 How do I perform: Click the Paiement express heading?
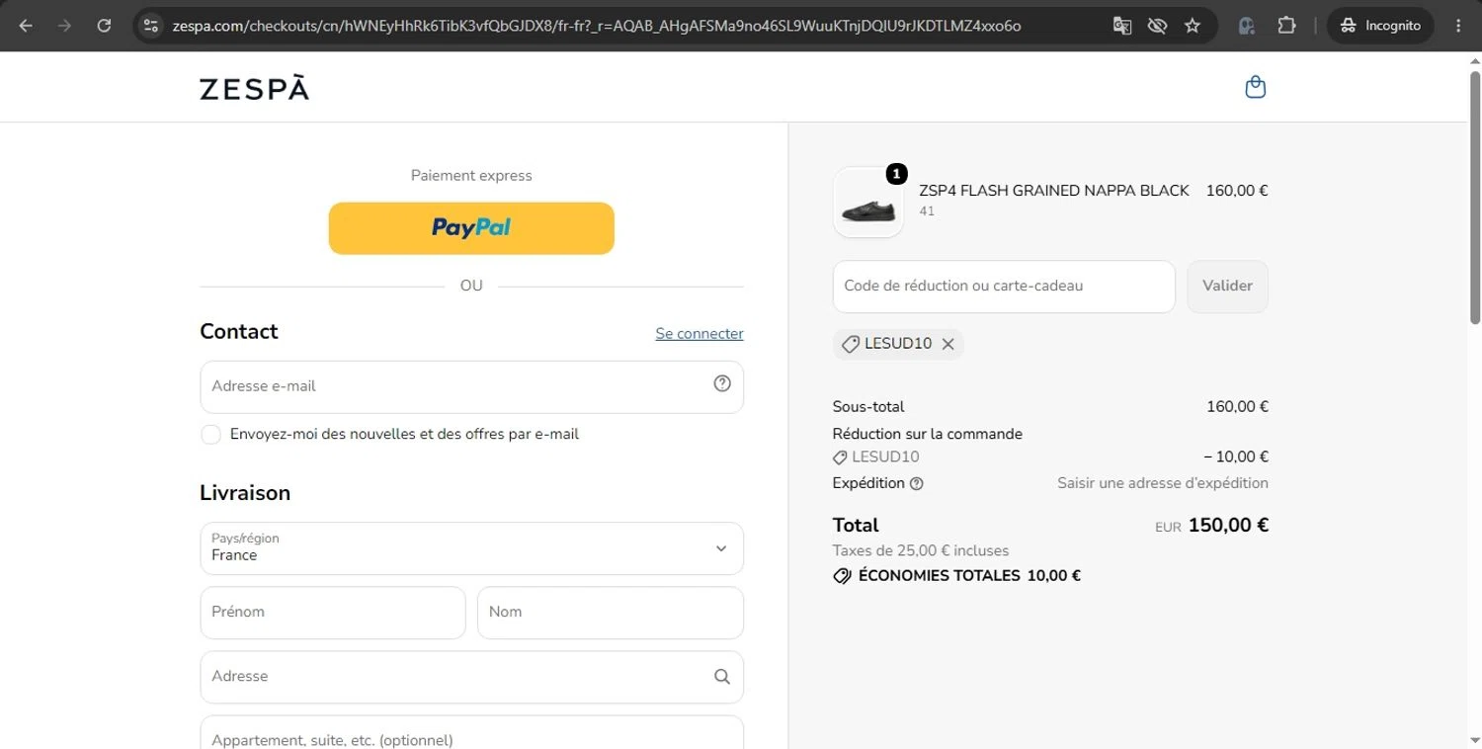click(471, 176)
